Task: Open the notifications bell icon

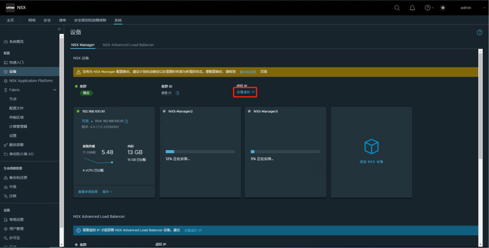Action: pos(412,8)
